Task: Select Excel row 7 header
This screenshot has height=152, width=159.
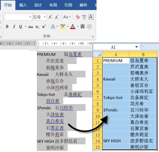Action: coord(98,98)
